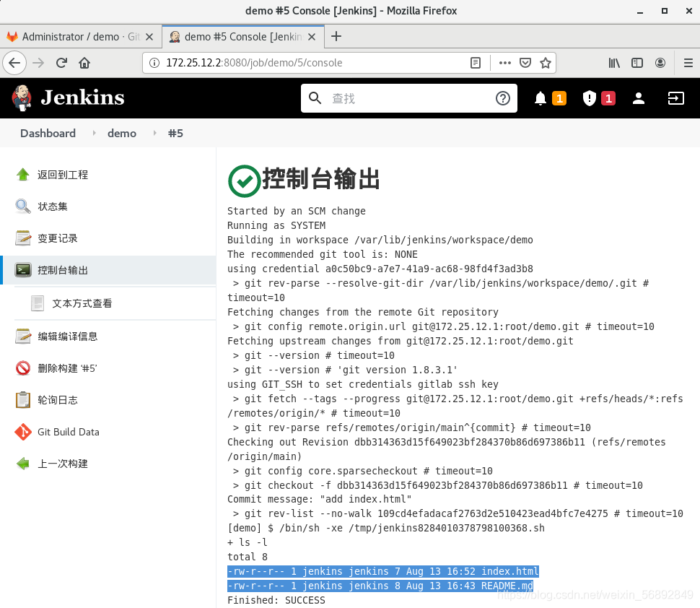
Task: Close the Administrator / demo tab
Action: (149, 37)
